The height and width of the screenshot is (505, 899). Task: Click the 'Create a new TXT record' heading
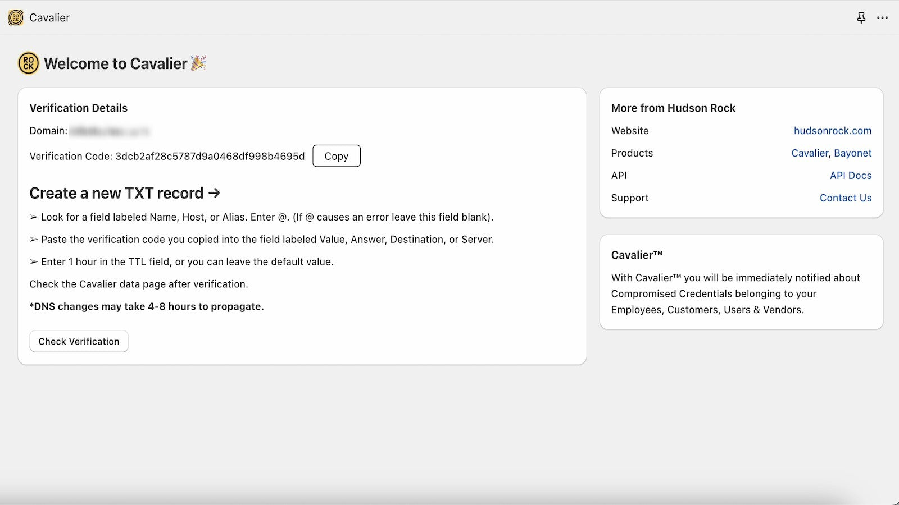[x=125, y=193]
